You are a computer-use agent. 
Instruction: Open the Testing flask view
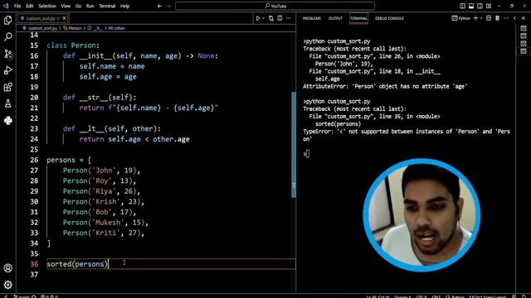7,103
